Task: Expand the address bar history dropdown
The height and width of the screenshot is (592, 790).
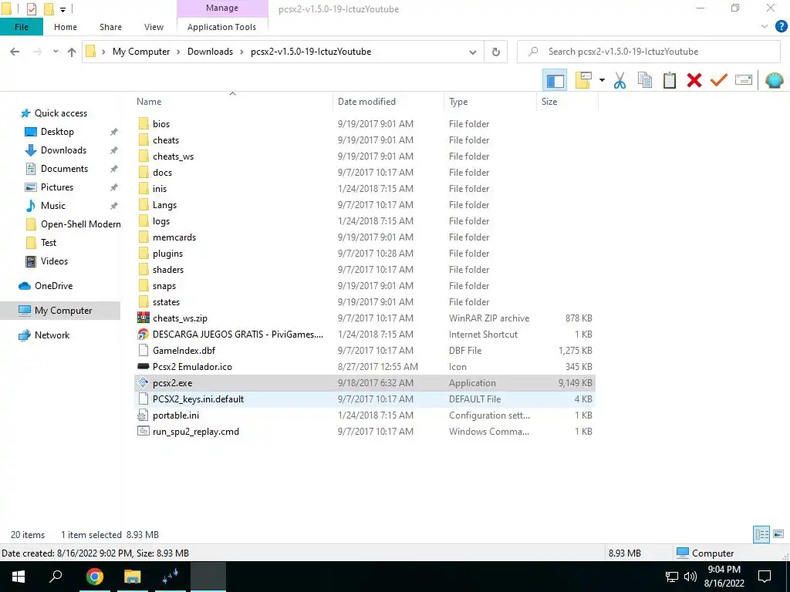Action: (473, 52)
